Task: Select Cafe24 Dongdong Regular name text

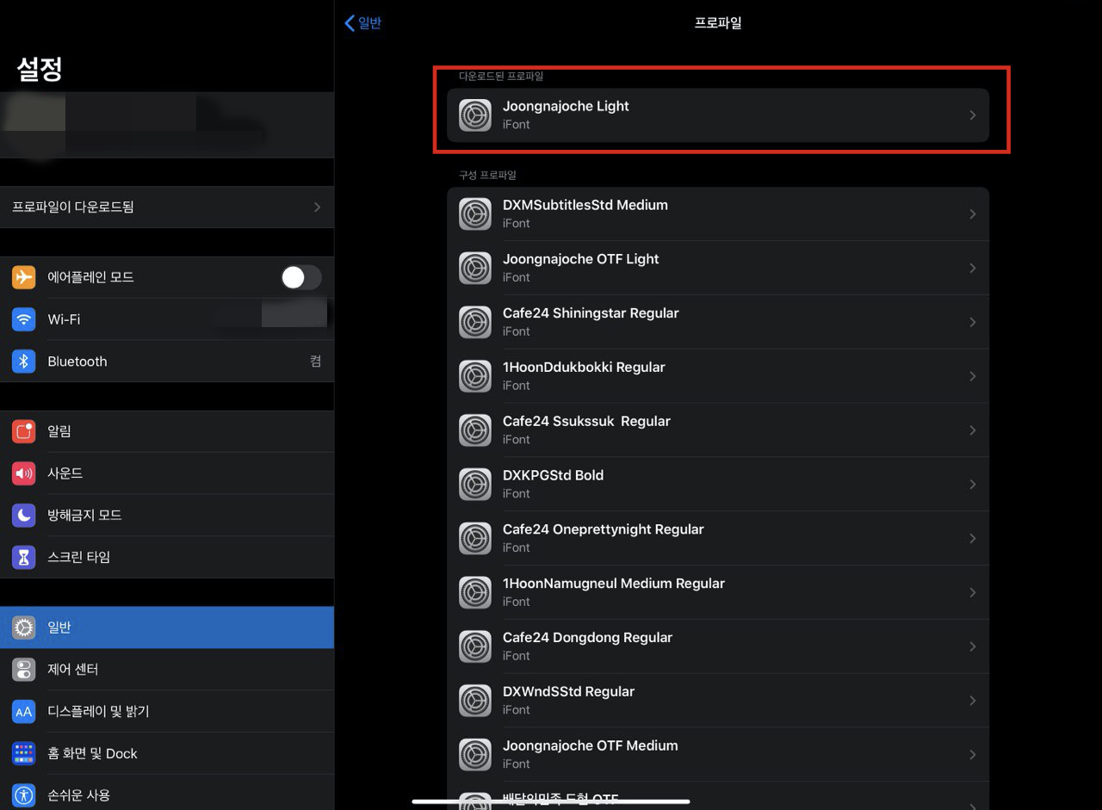Action: coord(587,638)
